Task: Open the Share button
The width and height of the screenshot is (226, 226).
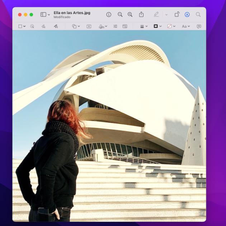Action: click(x=141, y=14)
